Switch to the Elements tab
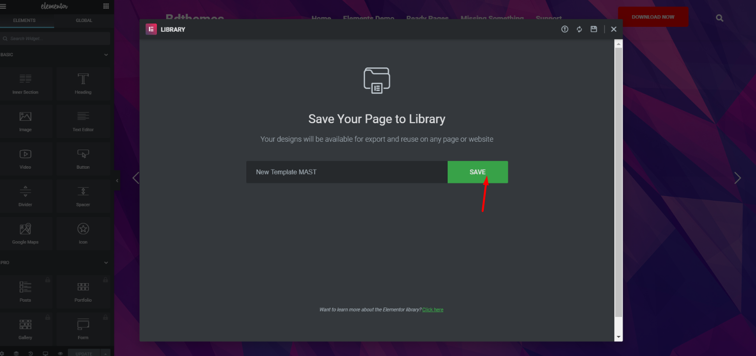 (24, 21)
